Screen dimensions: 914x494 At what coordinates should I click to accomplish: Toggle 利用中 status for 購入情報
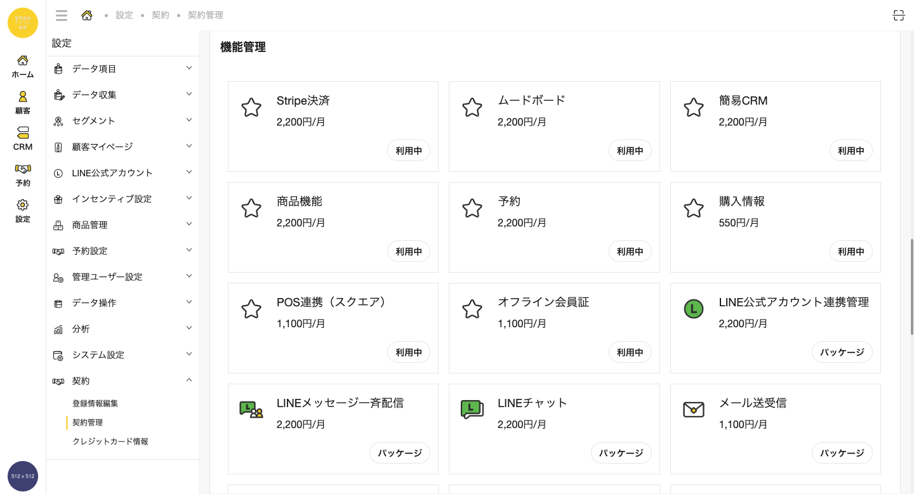[x=851, y=252]
